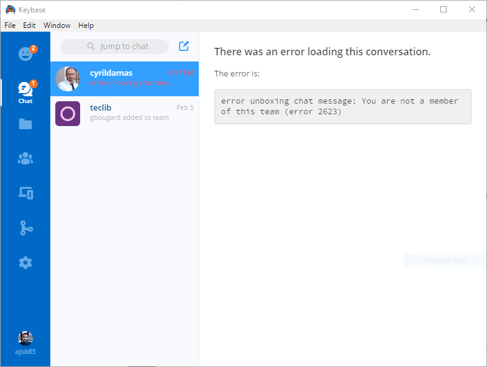Image resolution: width=487 pixels, height=367 pixels.
Task: Open Settings gear in sidebar
Action: [x=25, y=263]
